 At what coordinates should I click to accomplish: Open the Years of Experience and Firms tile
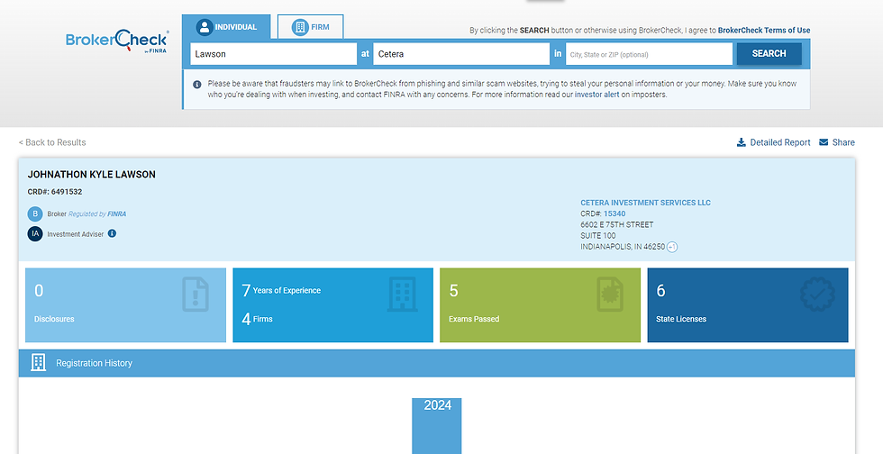tap(332, 304)
